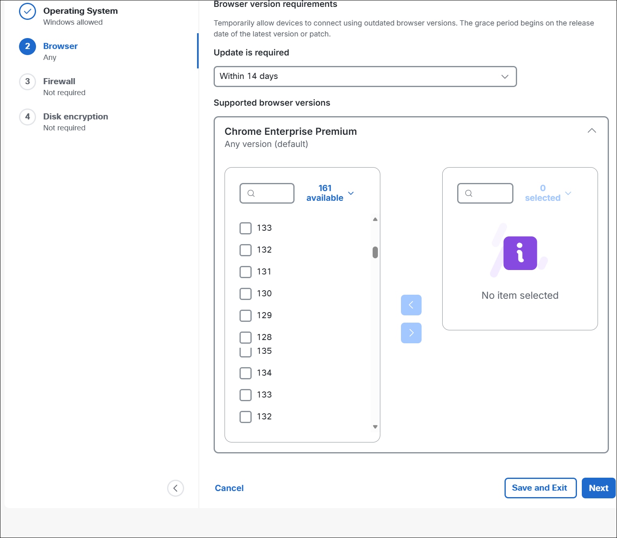Check the 128 version checkbox
The height and width of the screenshot is (538, 617).
coord(246,337)
